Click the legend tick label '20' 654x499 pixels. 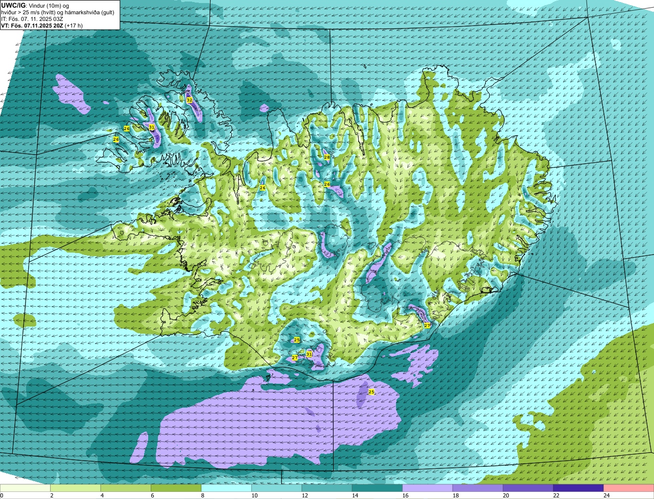[506, 495]
